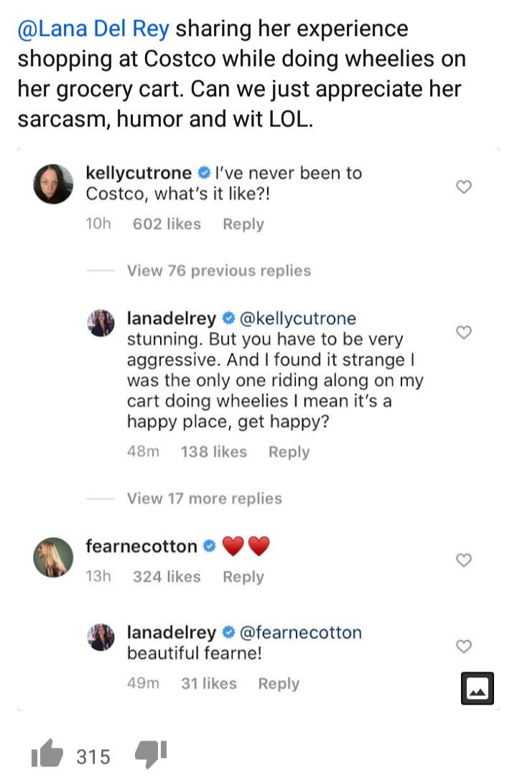Expand View 17 more replies

(204, 499)
